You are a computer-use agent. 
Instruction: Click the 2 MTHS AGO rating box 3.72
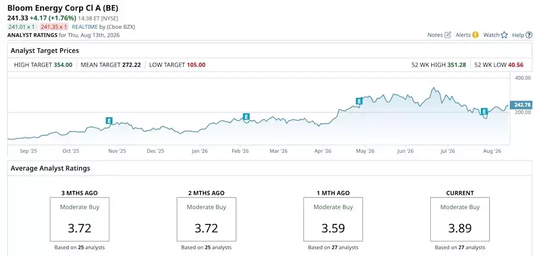(206, 219)
